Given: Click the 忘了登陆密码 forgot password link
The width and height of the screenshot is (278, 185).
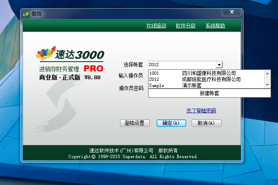Looking at the screenshot, I should [x=201, y=111].
